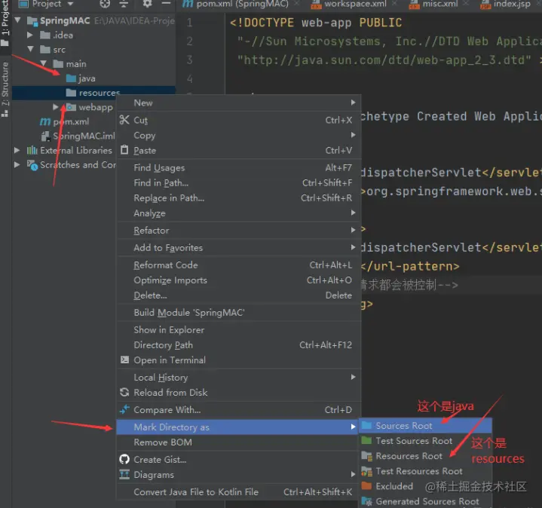542x508 pixels.
Task: Open the 1: Project side tool tab
Action: [5, 23]
